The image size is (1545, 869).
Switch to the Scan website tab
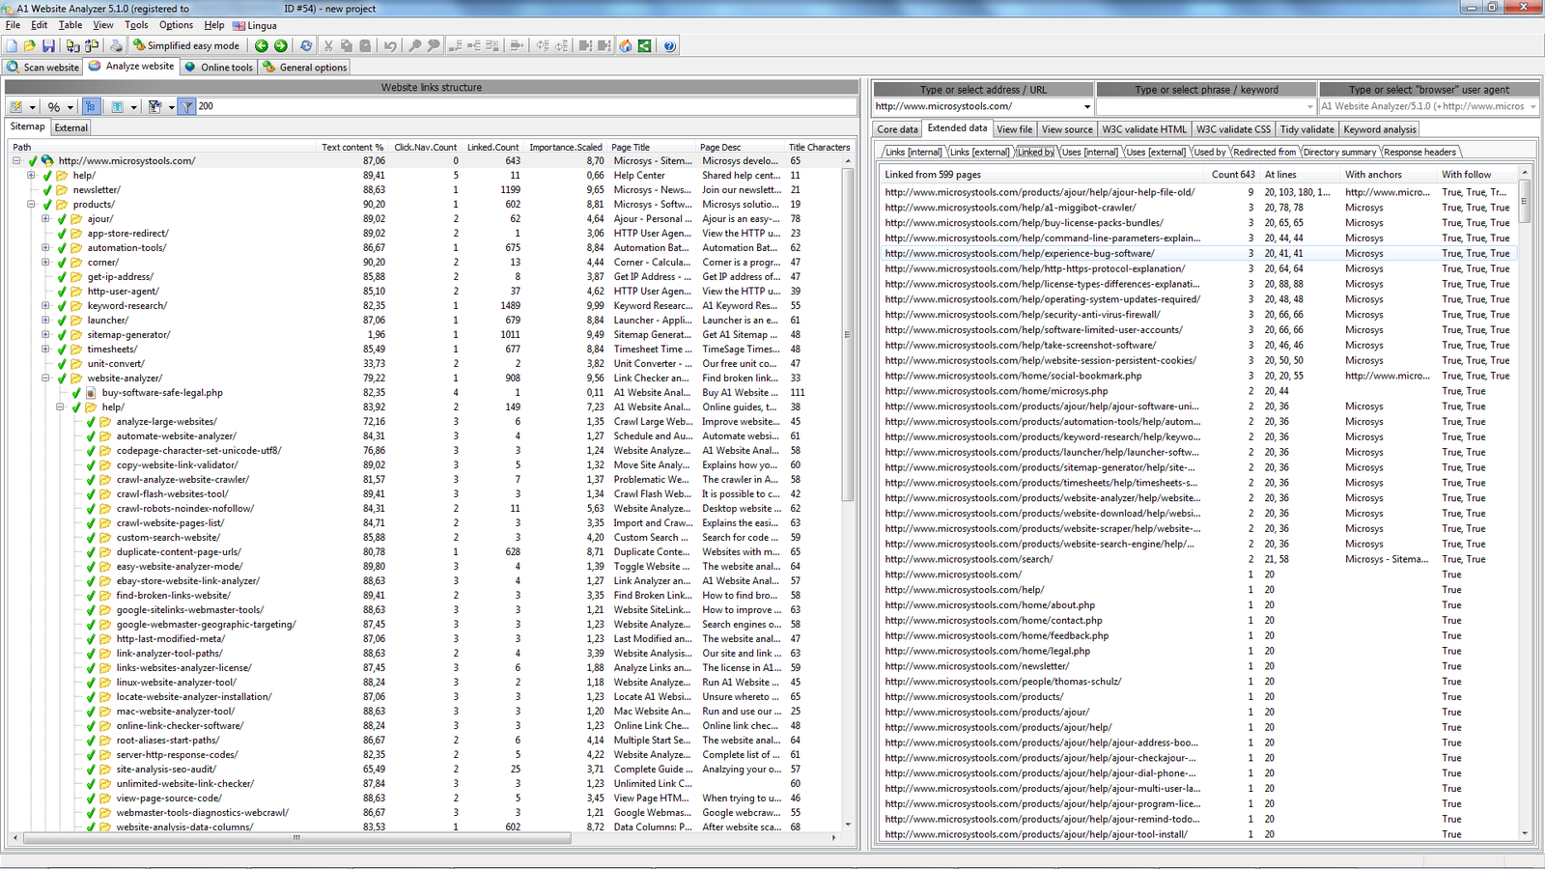click(x=42, y=68)
